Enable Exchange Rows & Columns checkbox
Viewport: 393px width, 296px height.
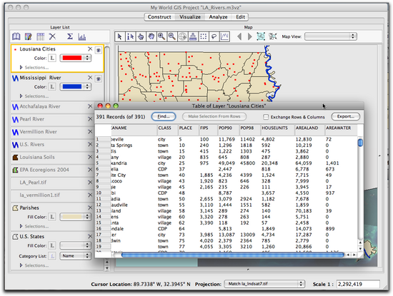(266, 117)
